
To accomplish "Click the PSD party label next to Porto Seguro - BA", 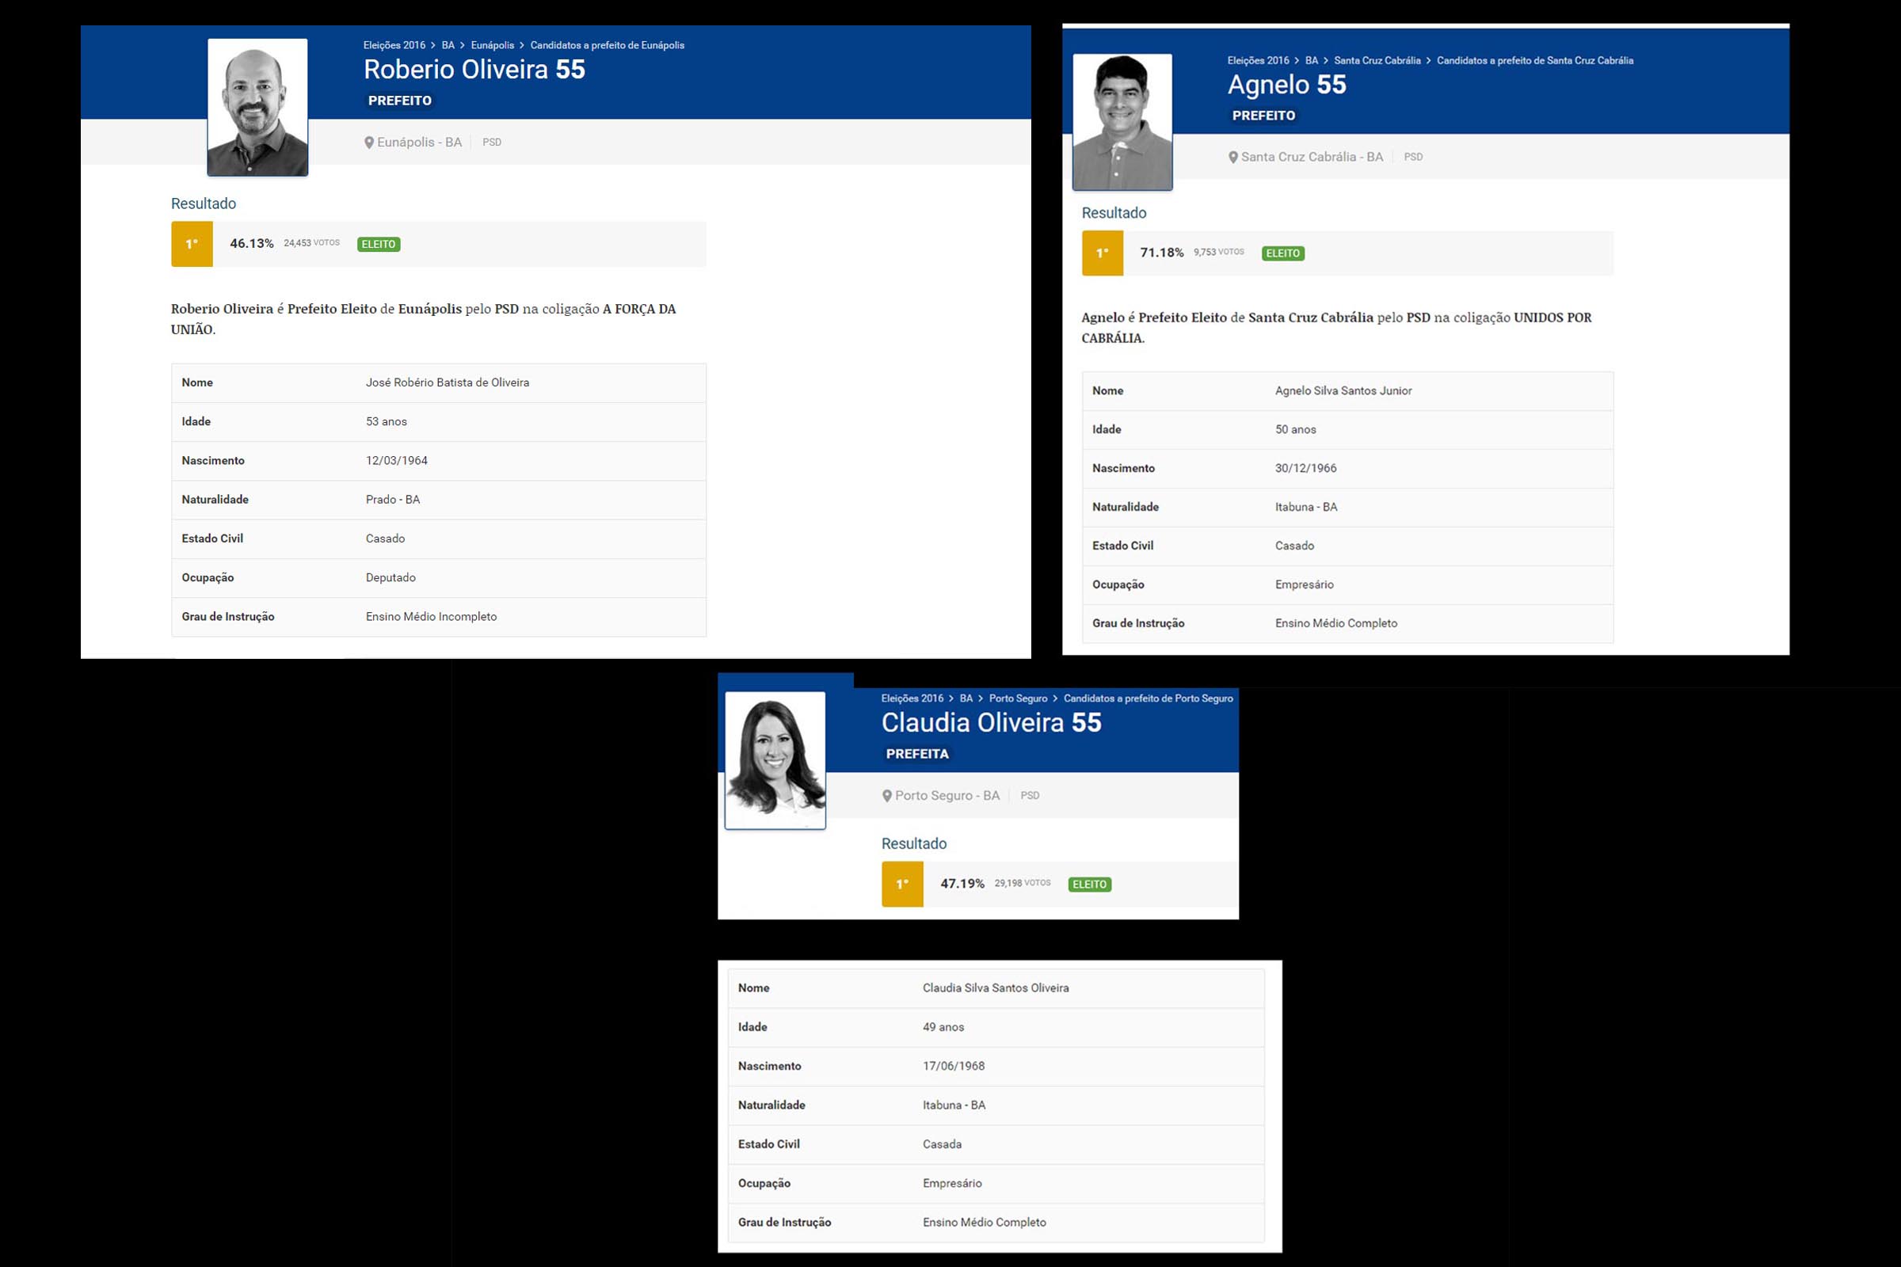I will point(1029,796).
